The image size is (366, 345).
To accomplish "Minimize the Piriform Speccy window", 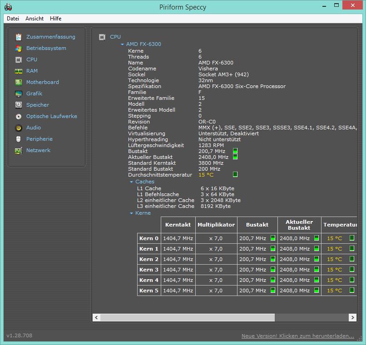I will [324, 5].
